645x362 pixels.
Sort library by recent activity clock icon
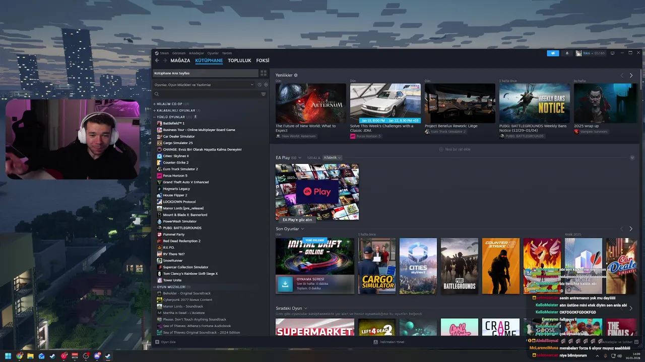pyautogui.click(x=260, y=84)
